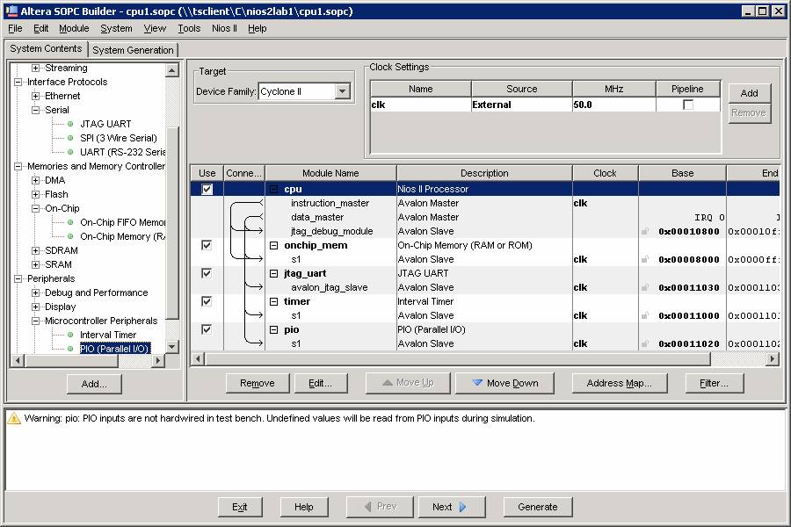This screenshot has width=791, height=527.
Task: Click the lock icon beside base address 0x00008000
Action: (x=645, y=260)
